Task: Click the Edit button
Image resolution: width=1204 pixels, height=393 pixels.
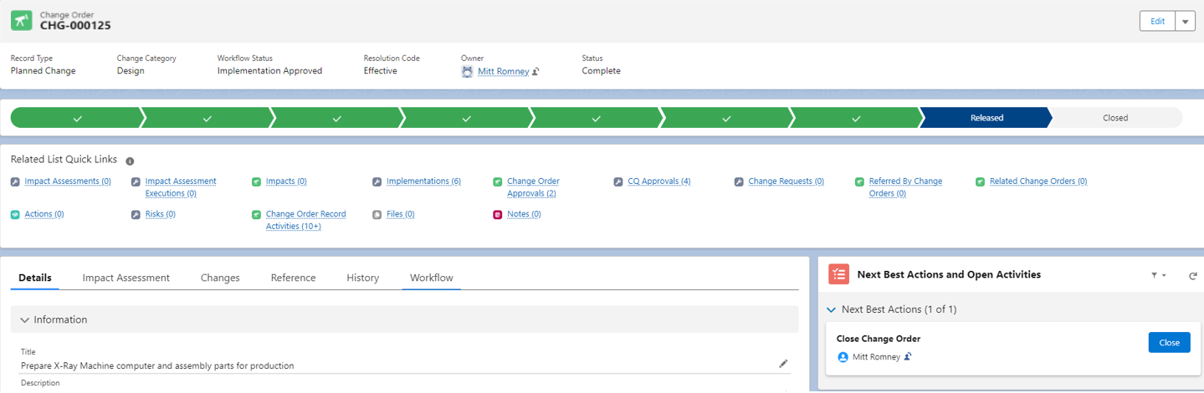Action: pyautogui.click(x=1157, y=22)
